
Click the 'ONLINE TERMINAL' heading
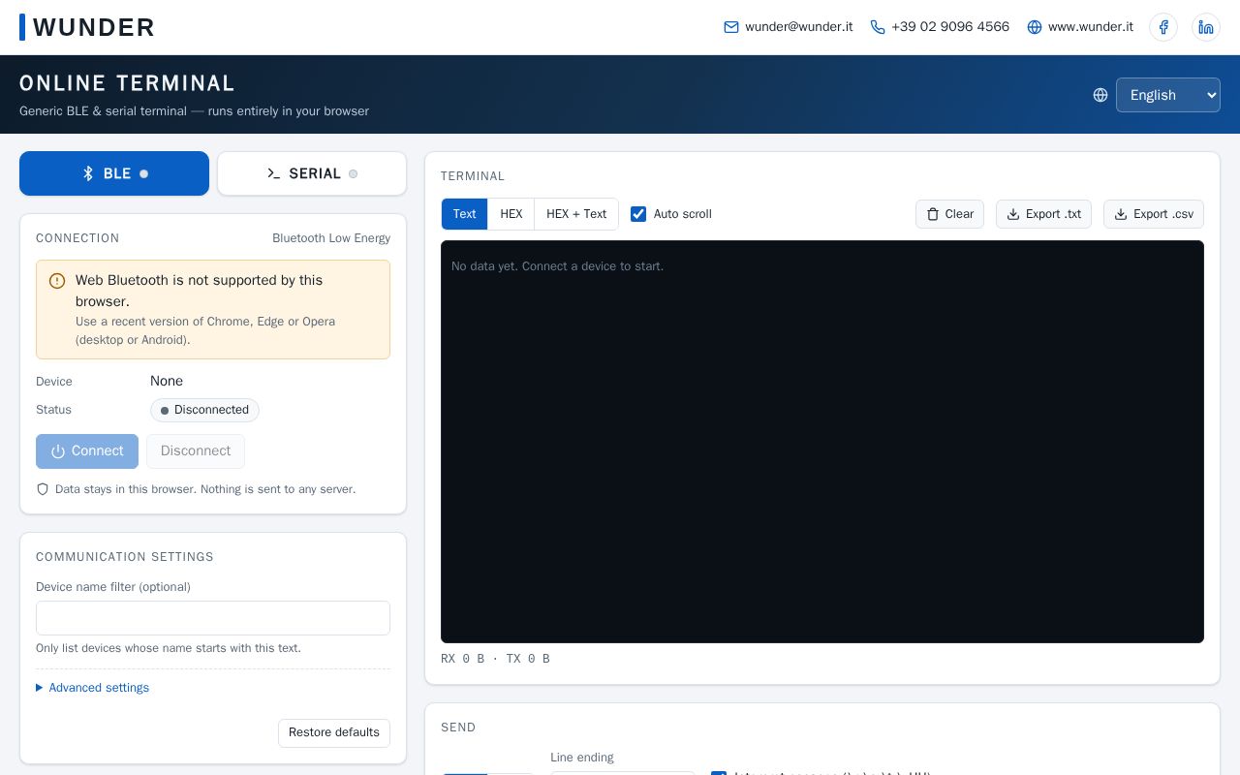pyautogui.click(x=127, y=83)
